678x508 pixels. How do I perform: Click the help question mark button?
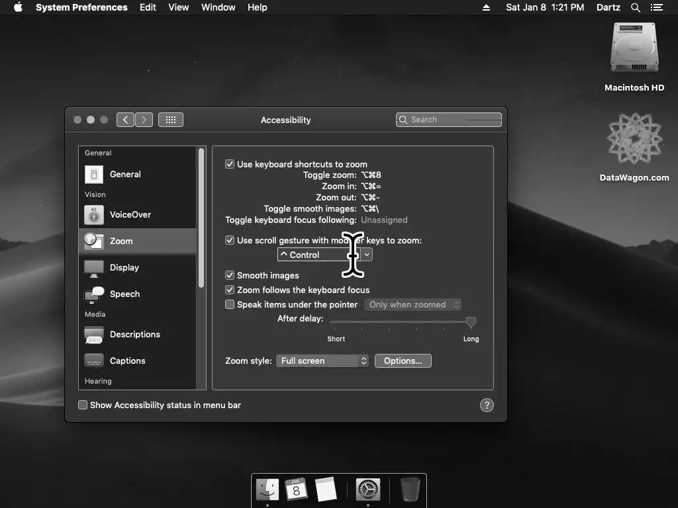point(487,405)
